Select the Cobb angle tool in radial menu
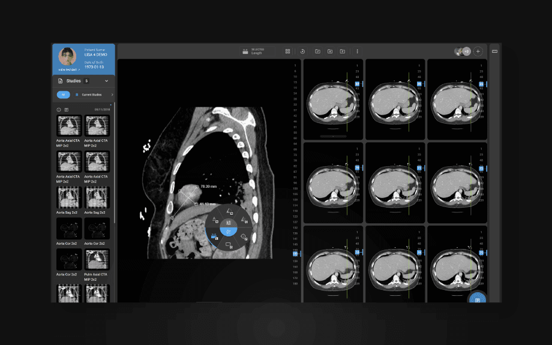Viewport: 552px width, 345px height. point(244,220)
